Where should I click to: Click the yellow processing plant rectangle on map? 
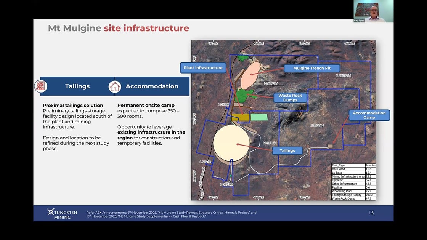[x=240, y=117]
